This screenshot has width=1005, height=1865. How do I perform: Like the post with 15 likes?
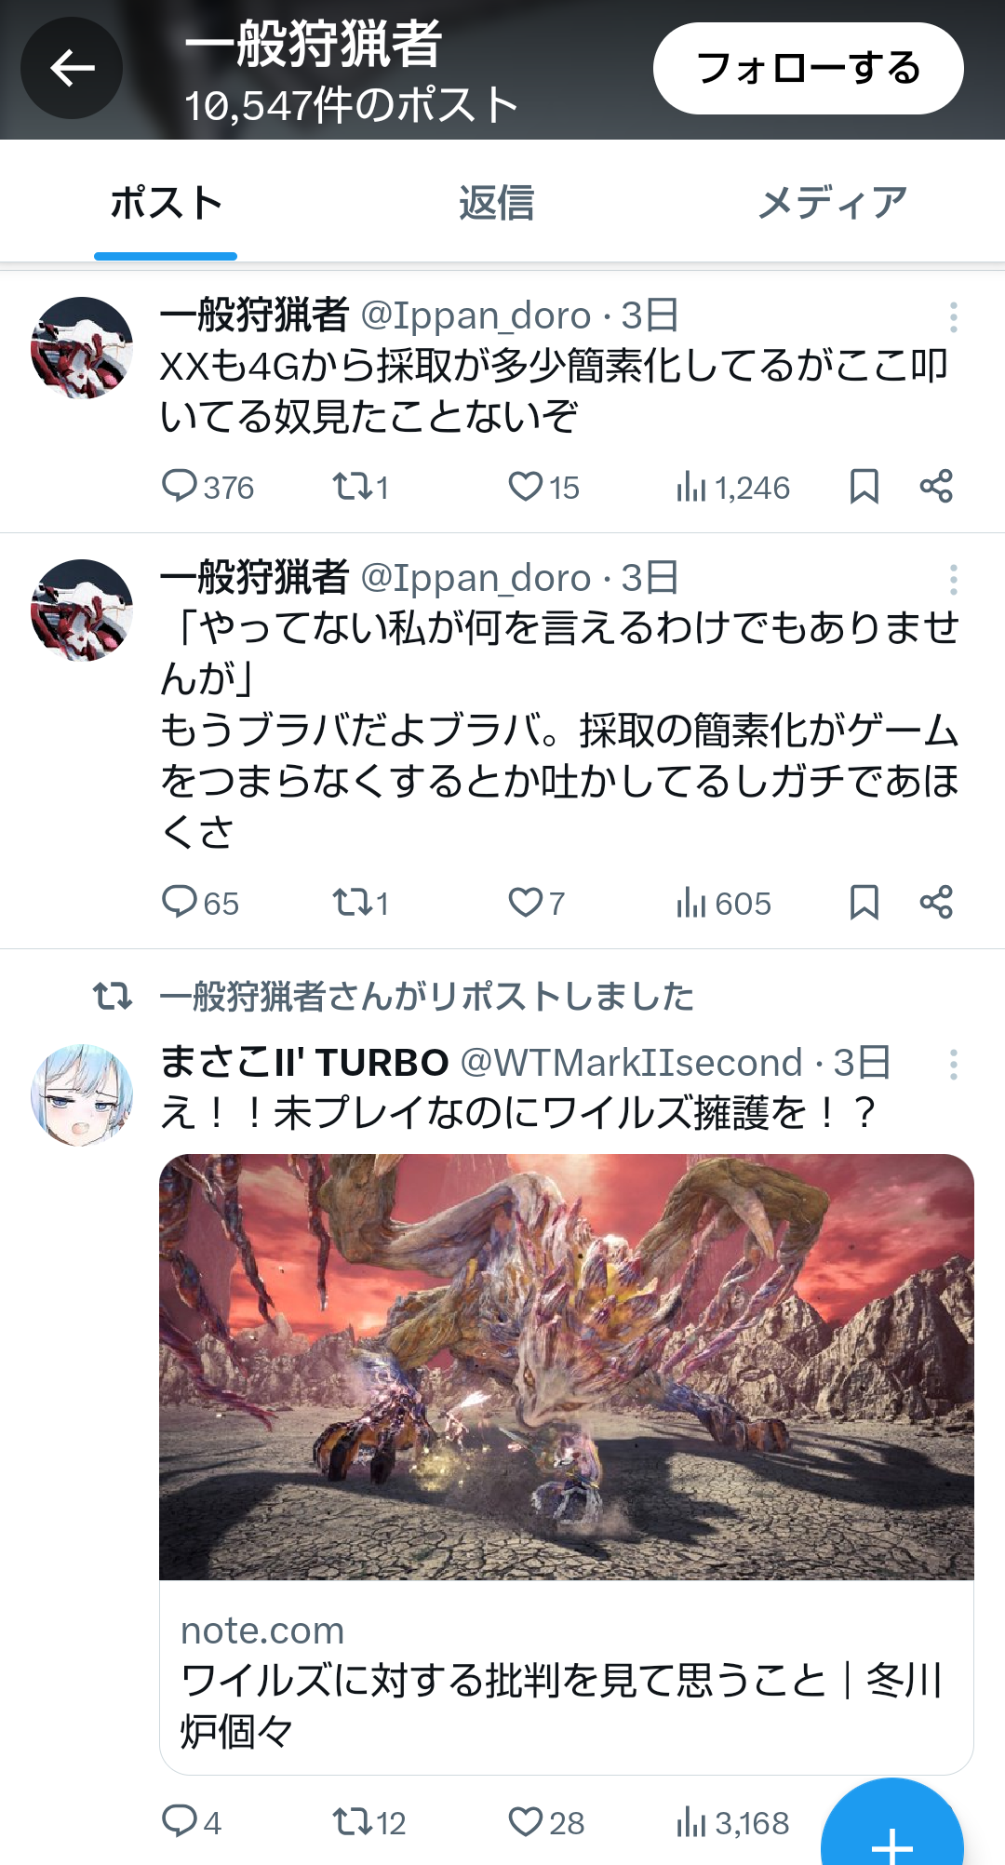click(543, 487)
